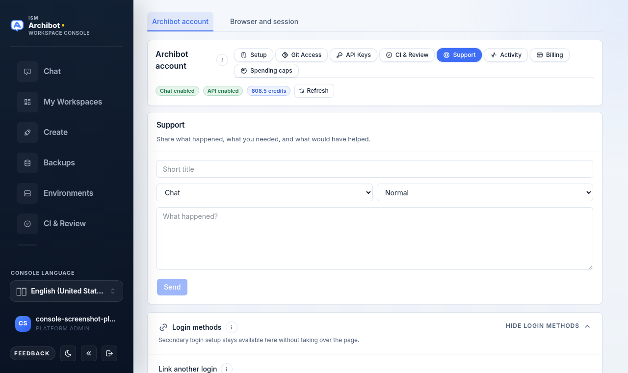Click the Refresh button
The height and width of the screenshot is (373, 628).
coord(314,91)
